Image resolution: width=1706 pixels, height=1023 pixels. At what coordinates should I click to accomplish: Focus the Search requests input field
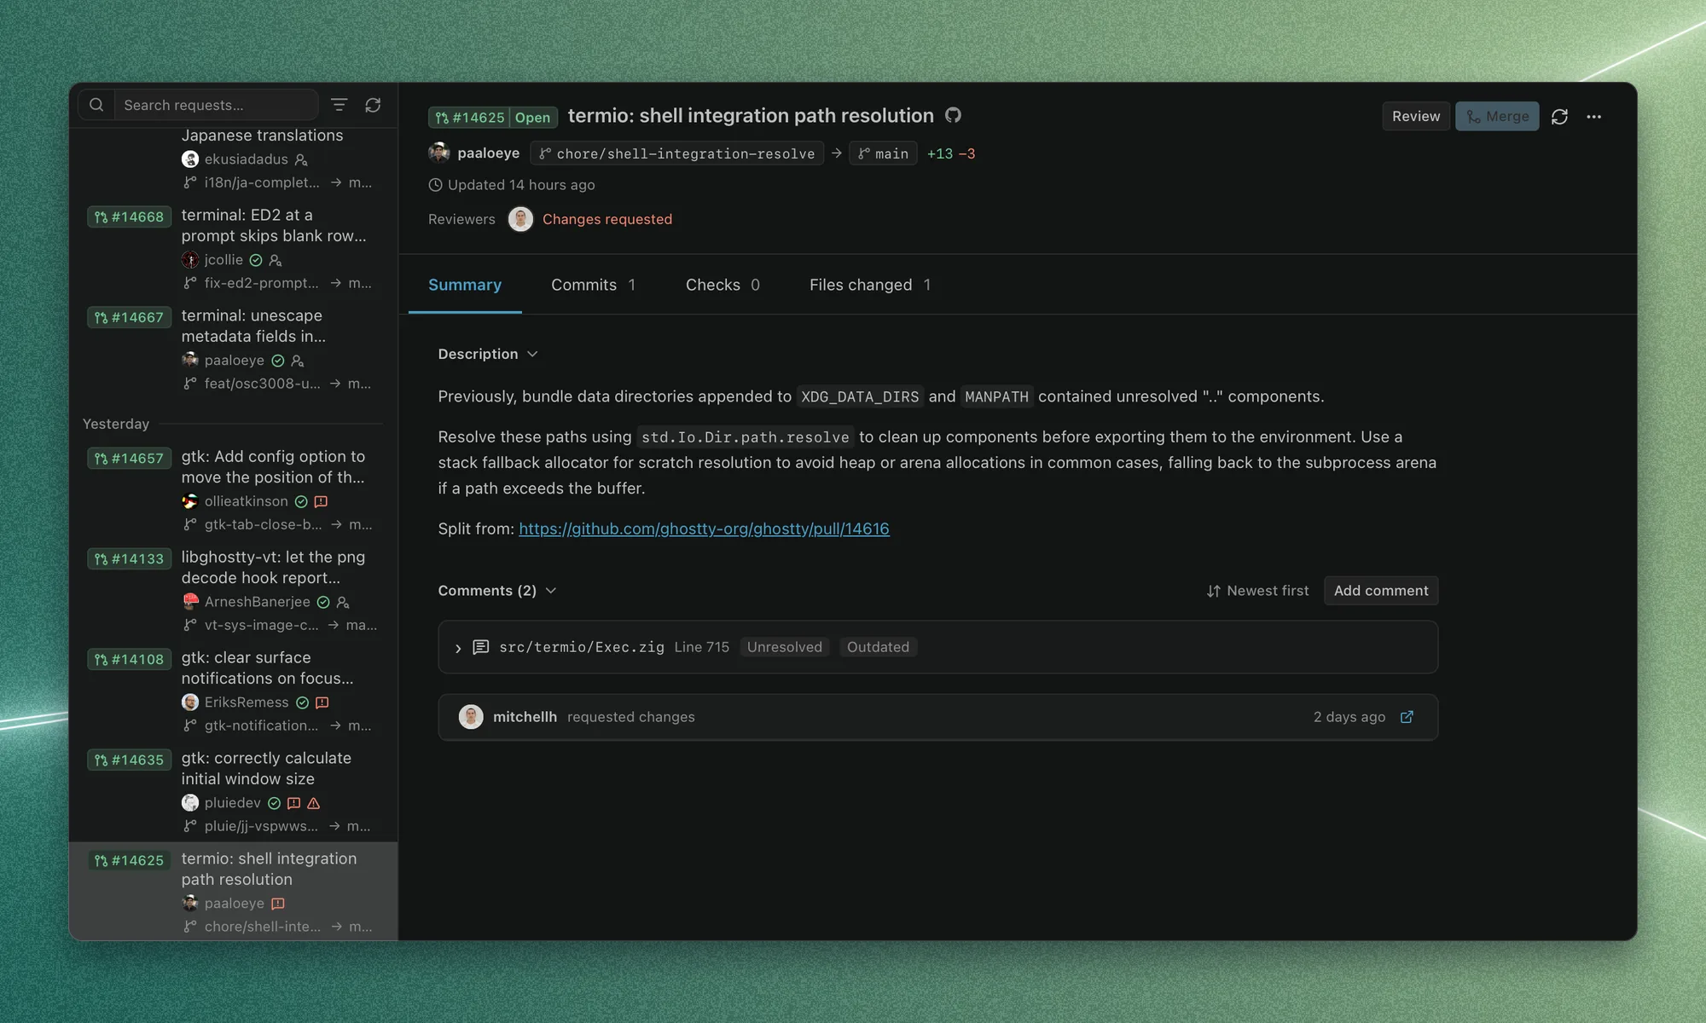217,105
